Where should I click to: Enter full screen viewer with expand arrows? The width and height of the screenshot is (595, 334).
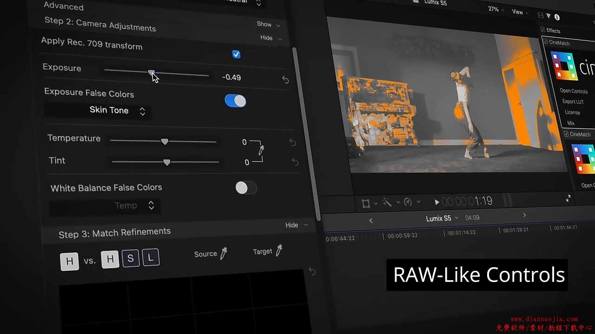[x=568, y=199]
